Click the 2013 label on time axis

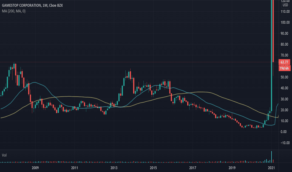pyautogui.click(x=114, y=168)
